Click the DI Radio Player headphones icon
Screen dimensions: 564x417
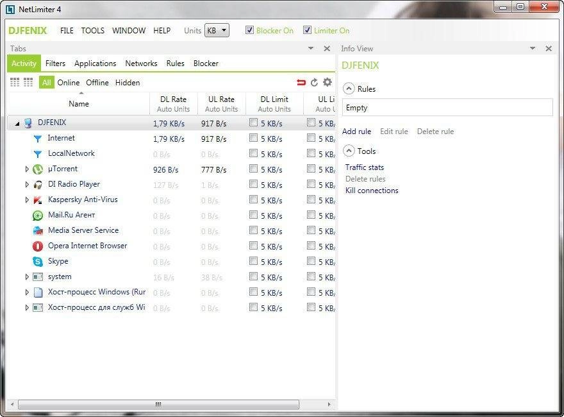pos(38,184)
